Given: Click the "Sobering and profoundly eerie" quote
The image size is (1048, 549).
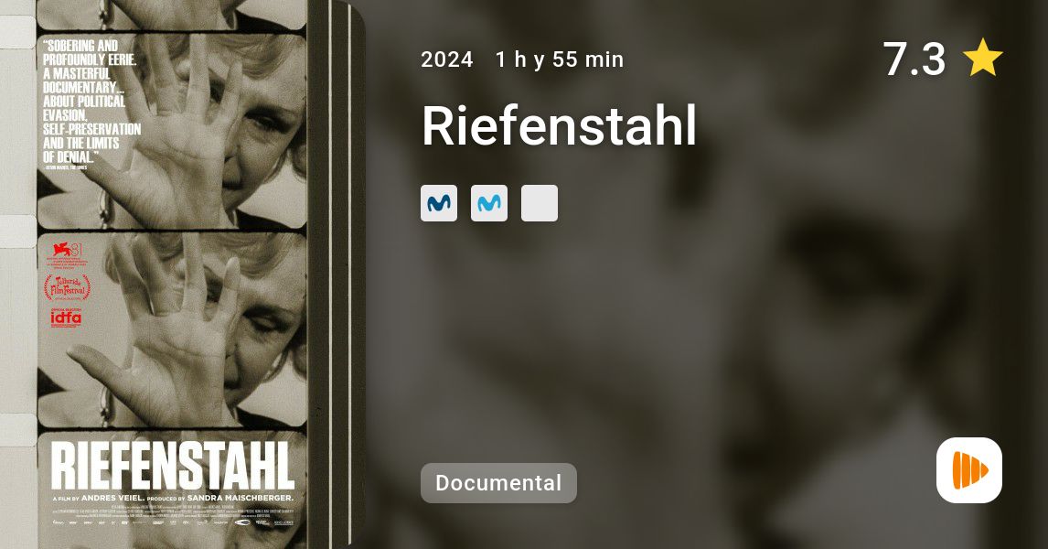Looking at the screenshot, I should [91, 102].
